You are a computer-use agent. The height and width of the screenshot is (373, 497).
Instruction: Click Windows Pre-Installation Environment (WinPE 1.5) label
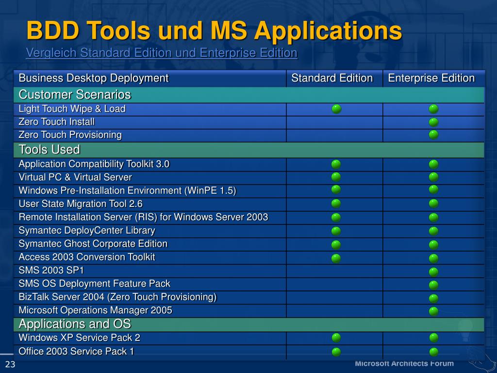128,190
